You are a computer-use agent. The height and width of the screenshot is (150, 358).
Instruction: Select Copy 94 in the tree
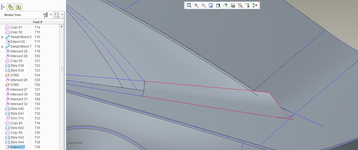[16, 123]
